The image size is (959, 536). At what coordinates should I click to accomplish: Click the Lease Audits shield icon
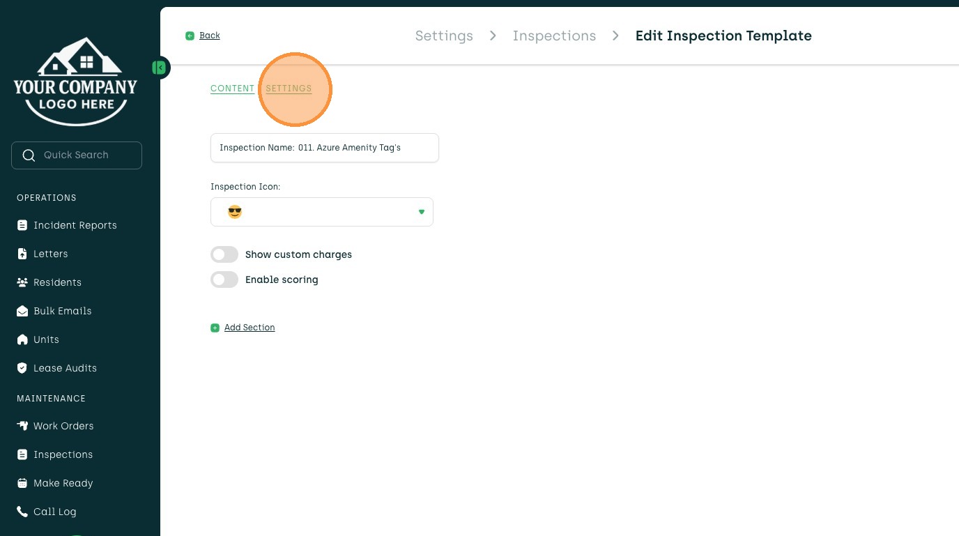tap(22, 368)
